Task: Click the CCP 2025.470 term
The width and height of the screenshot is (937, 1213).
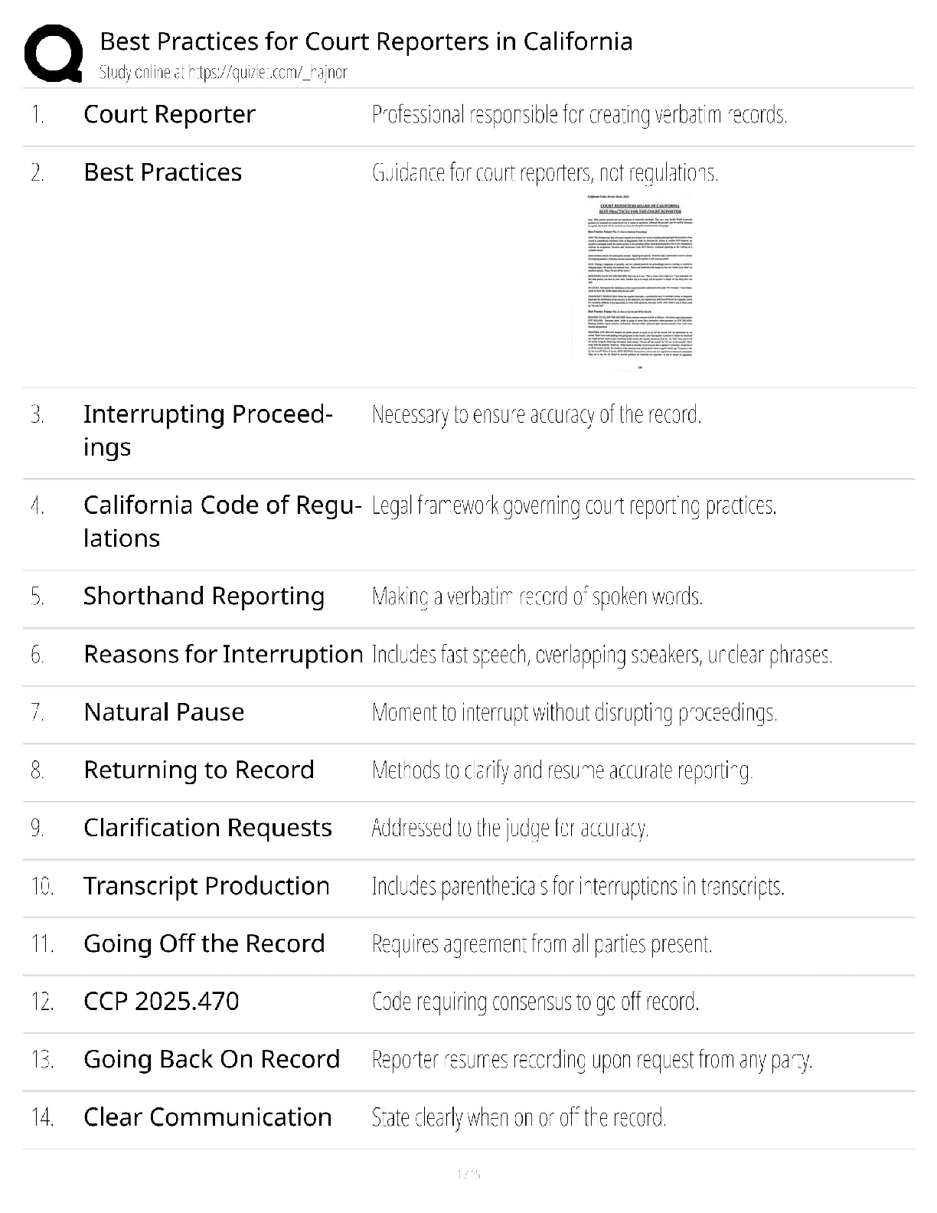Action: (161, 1002)
